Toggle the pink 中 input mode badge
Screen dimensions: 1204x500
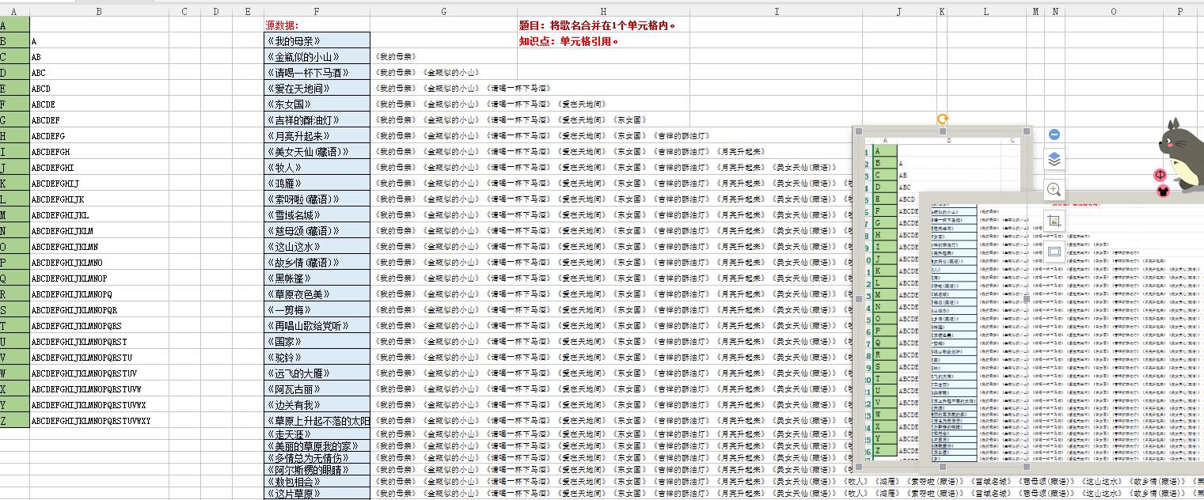pyautogui.click(x=1160, y=174)
